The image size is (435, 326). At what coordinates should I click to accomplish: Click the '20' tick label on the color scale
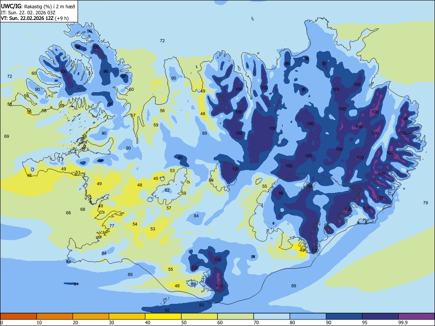click(x=75, y=323)
